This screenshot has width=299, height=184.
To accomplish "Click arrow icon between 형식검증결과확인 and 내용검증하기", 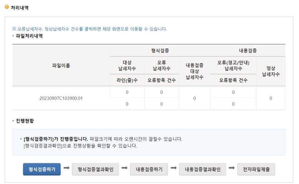I will 125,168.
